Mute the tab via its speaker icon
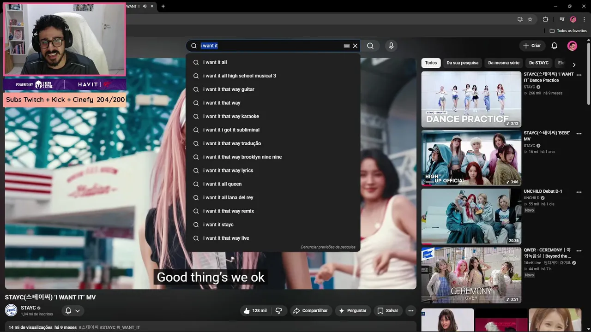 (145, 6)
